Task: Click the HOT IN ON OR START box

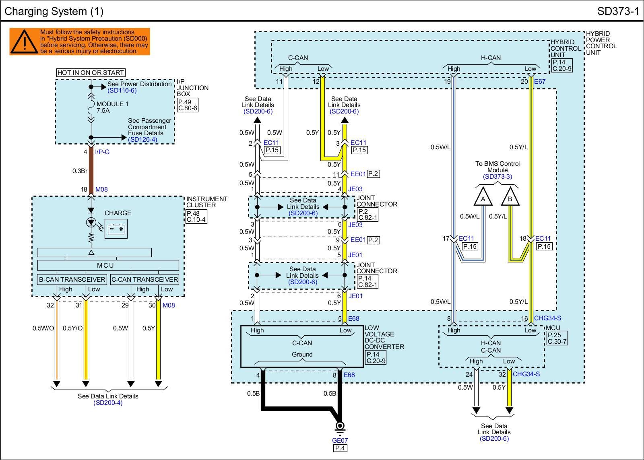Action: [91, 73]
